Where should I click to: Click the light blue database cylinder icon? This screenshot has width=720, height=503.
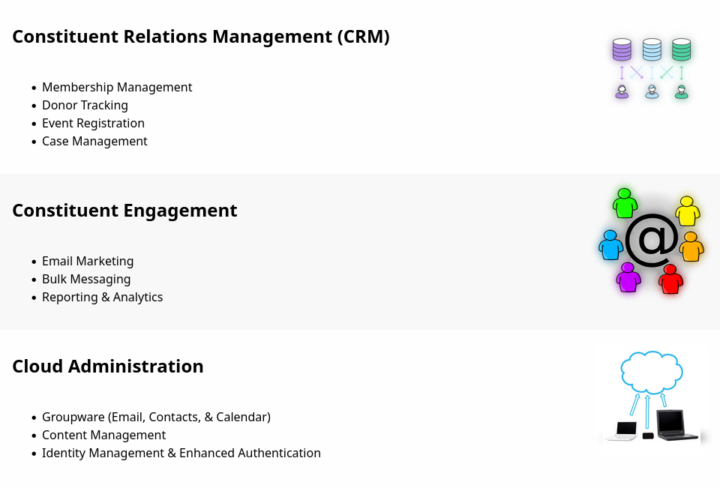[x=652, y=49]
